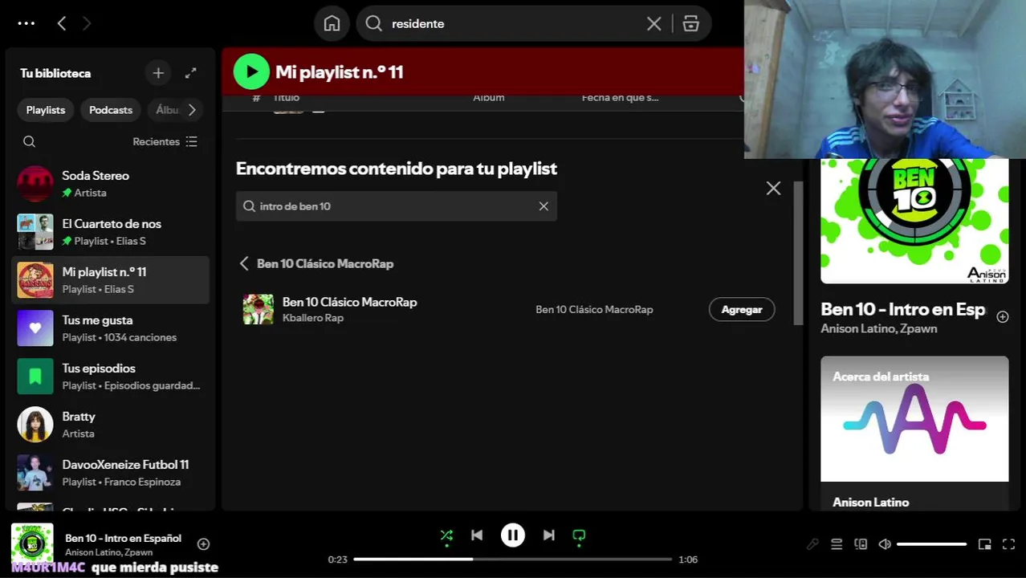Select the Playlists filter chip
The image size is (1026, 578).
click(46, 110)
